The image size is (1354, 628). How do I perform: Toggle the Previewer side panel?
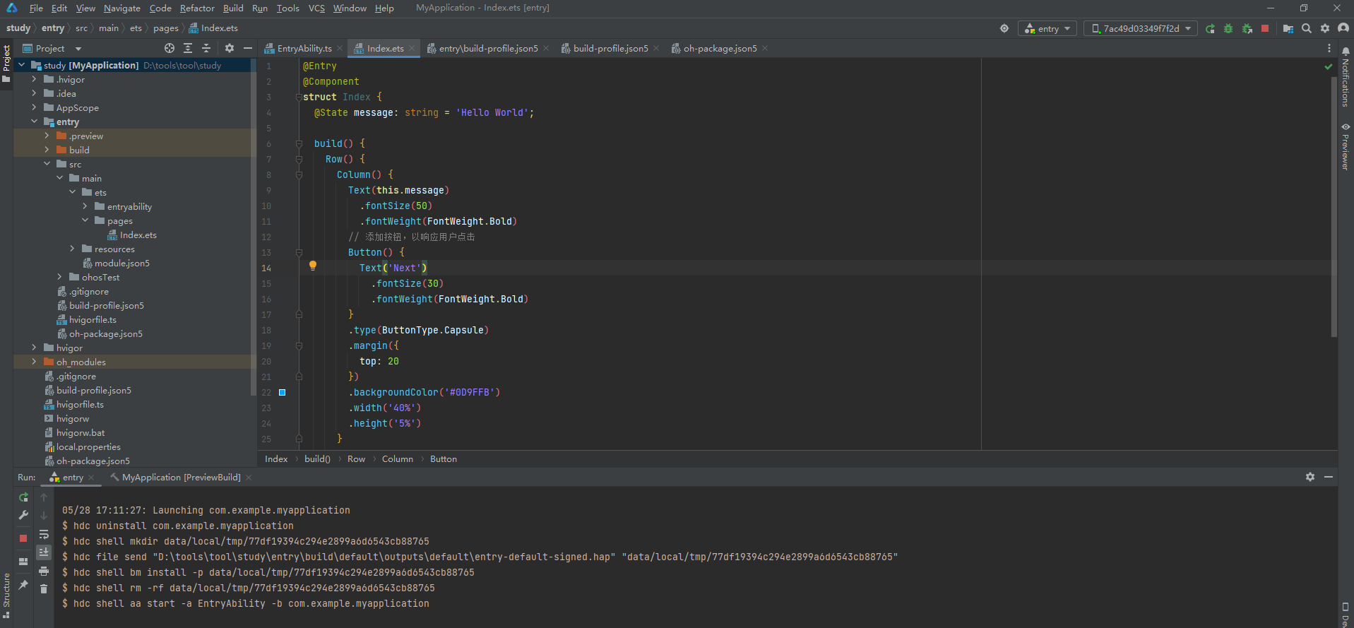point(1346,147)
